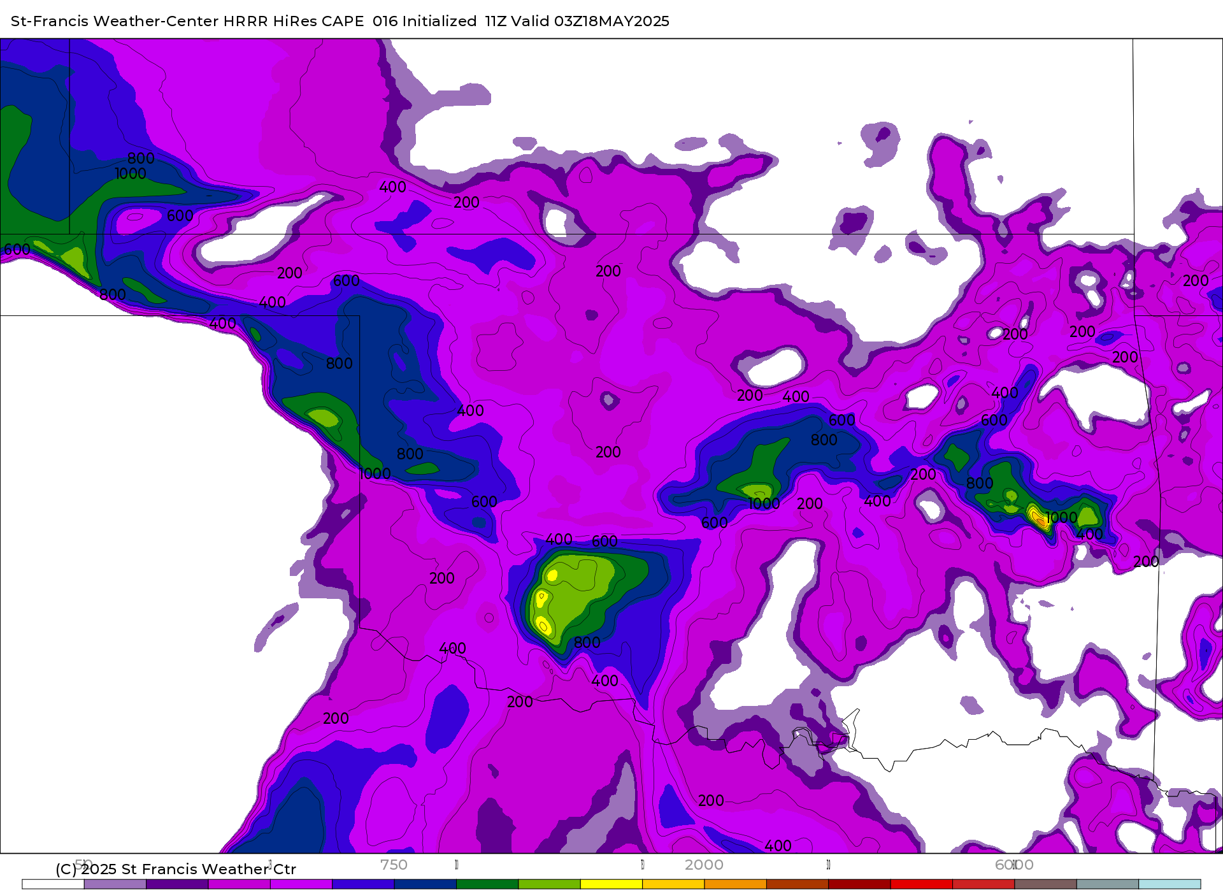Pick the royal blue legend swatch
Image resolution: width=1223 pixels, height=892 pixels.
[x=363, y=884]
